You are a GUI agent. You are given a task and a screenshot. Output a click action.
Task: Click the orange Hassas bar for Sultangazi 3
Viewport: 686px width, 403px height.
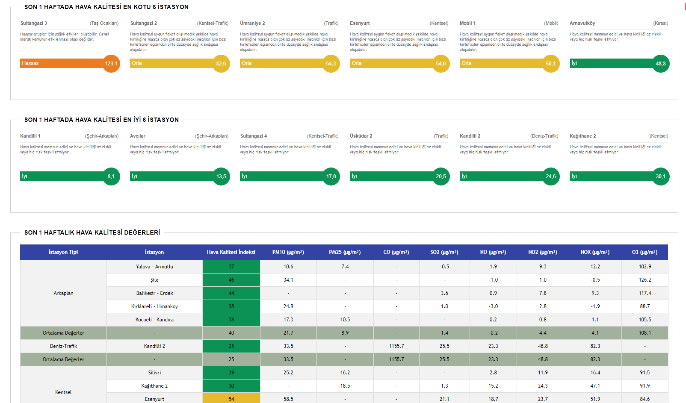click(60, 63)
